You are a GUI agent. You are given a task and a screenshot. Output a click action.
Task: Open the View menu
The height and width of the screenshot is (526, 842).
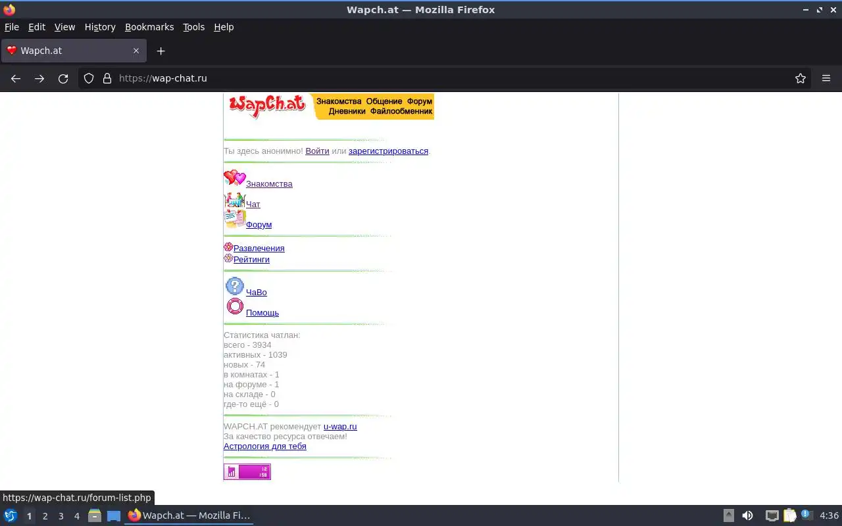64,27
